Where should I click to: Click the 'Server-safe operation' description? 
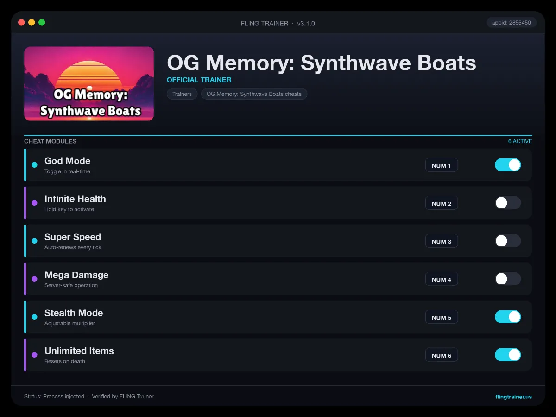click(x=71, y=285)
